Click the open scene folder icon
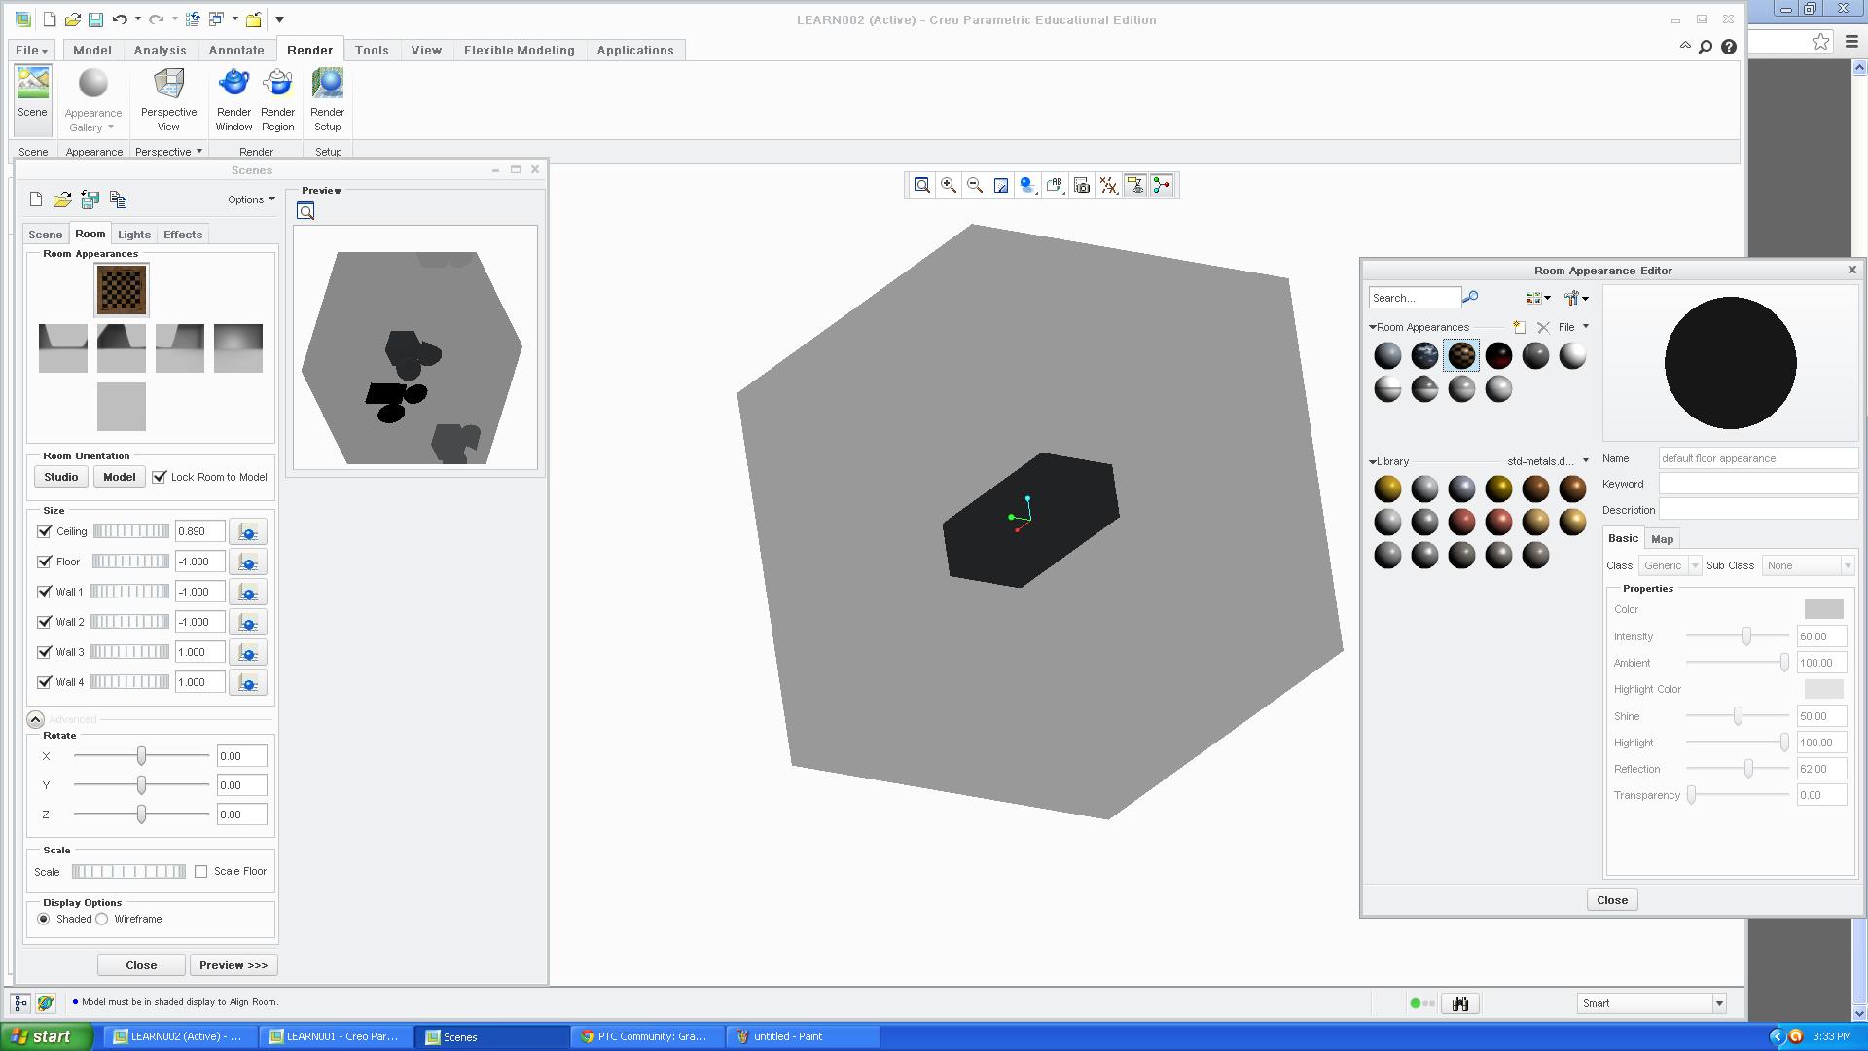 point(62,199)
